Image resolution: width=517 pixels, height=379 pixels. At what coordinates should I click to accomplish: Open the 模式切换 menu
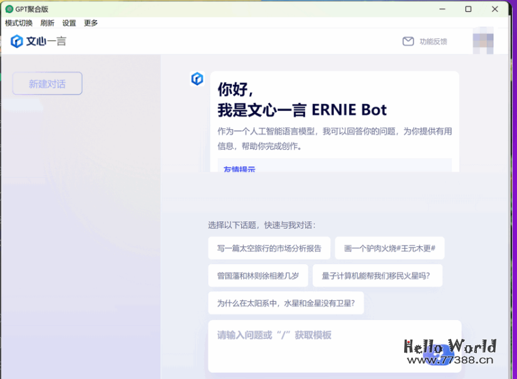point(18,23)
